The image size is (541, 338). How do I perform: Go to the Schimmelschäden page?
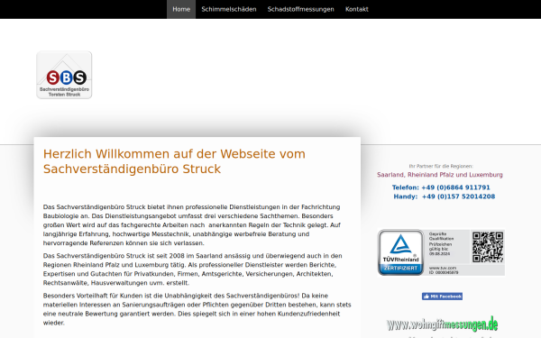click(229, 9)
